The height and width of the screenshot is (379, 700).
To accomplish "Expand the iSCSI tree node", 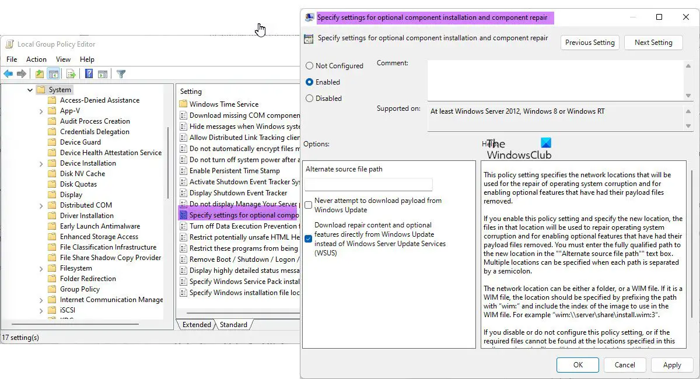I will 41,310.
